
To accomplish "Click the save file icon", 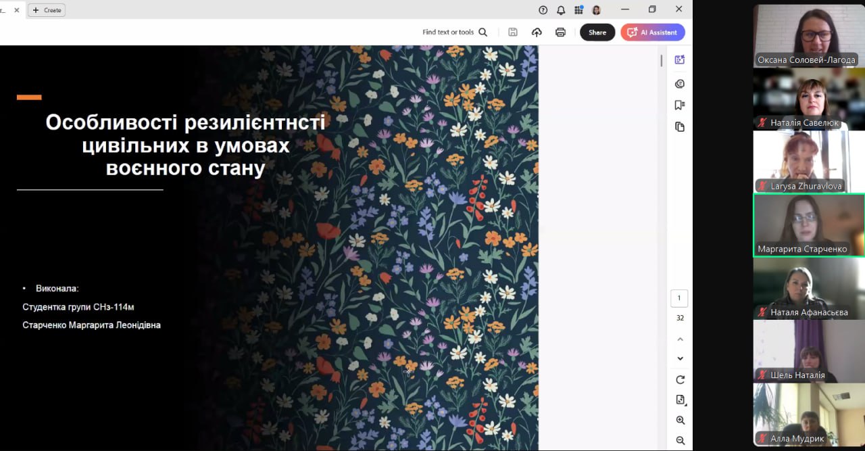I will tap(513, 32).
